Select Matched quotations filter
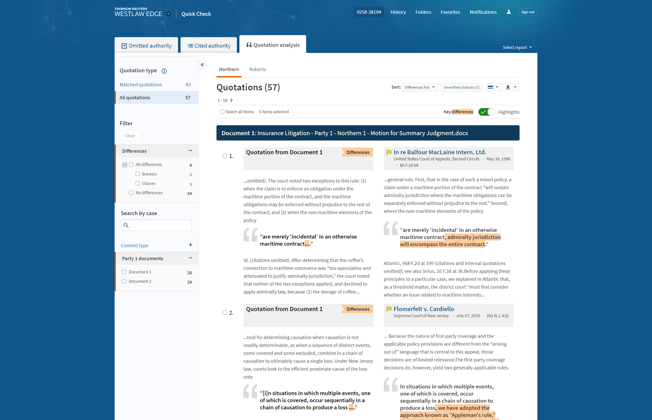Screen dimensions: 652x420 (156, 85)
